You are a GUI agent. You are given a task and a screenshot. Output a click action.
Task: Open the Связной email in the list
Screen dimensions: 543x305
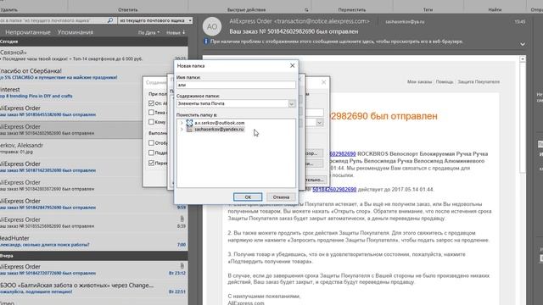click(93, 55)
